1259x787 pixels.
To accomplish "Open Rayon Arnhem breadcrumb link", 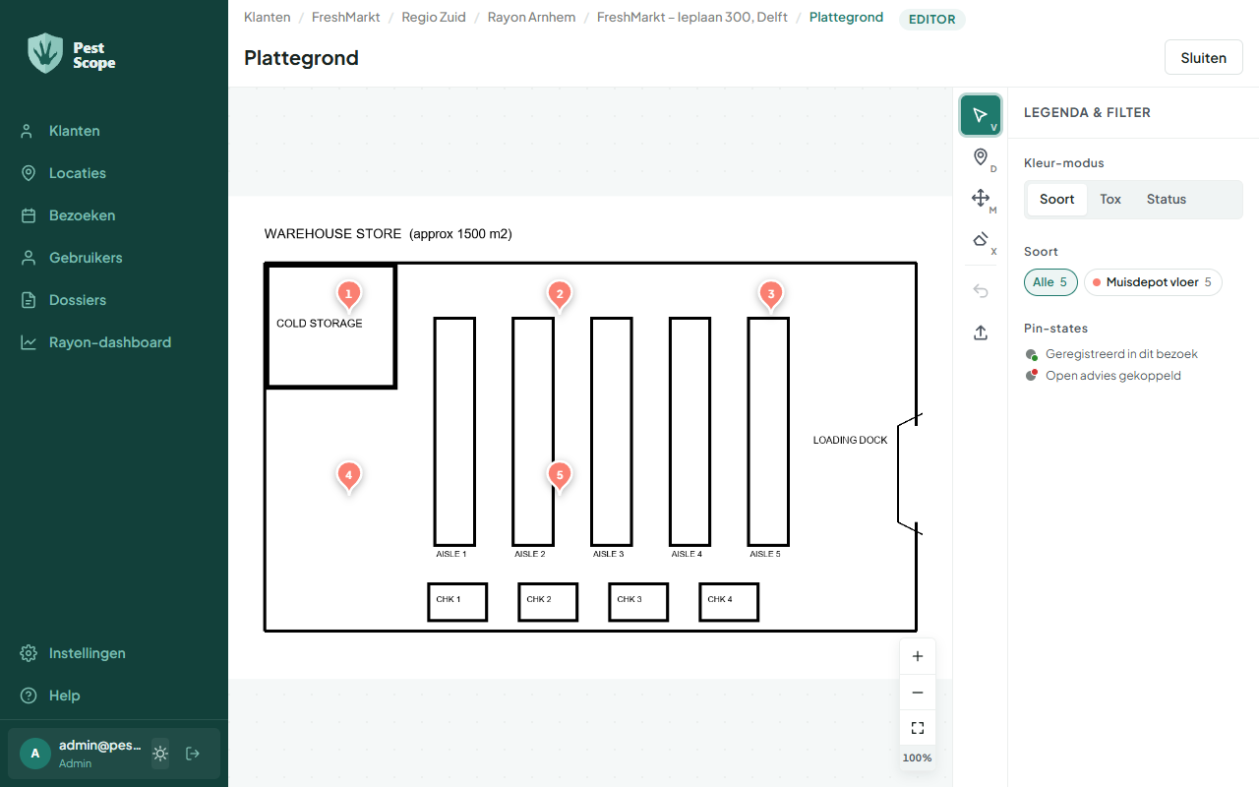I will [532, 18].
